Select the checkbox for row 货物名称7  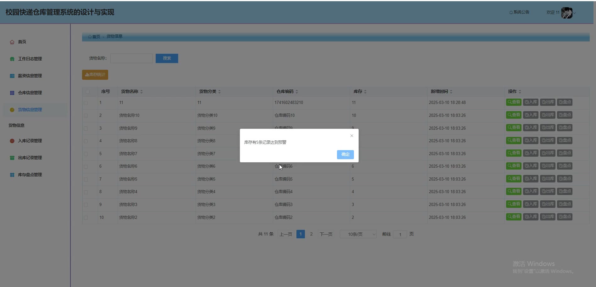tap(86, 154)
